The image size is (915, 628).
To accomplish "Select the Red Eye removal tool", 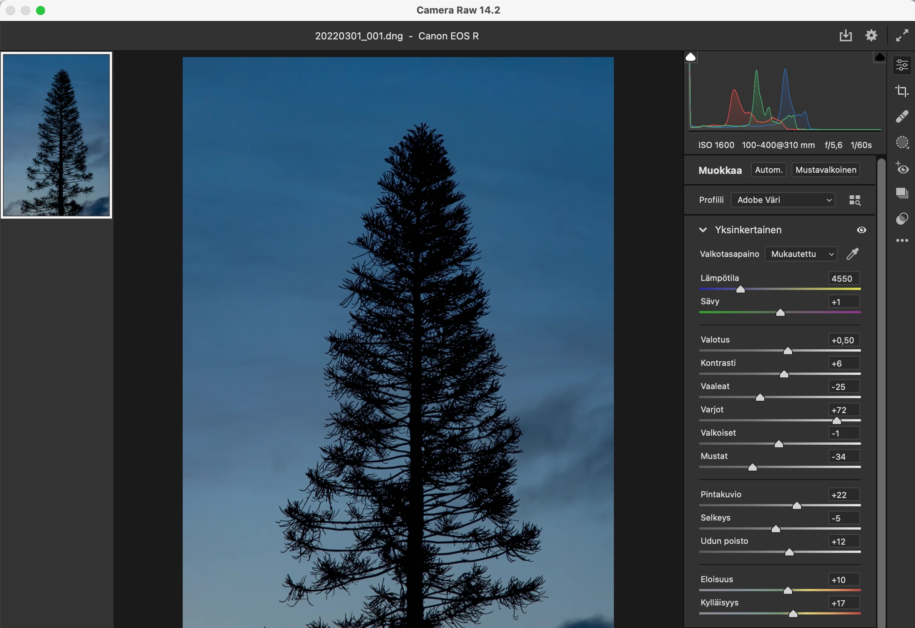I will (901, 168).
